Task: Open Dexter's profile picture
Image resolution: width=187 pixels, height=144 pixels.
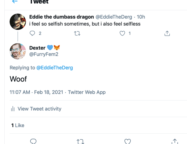Action: pyautogui.click(x=18, y=51)
